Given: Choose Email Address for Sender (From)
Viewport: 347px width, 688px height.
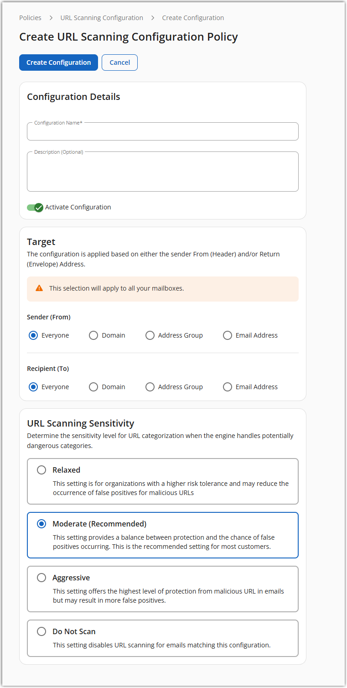Looking at the screenshot, I should pos(228,336).
